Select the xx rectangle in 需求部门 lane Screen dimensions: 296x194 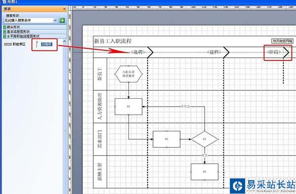(x=167, y=139)
